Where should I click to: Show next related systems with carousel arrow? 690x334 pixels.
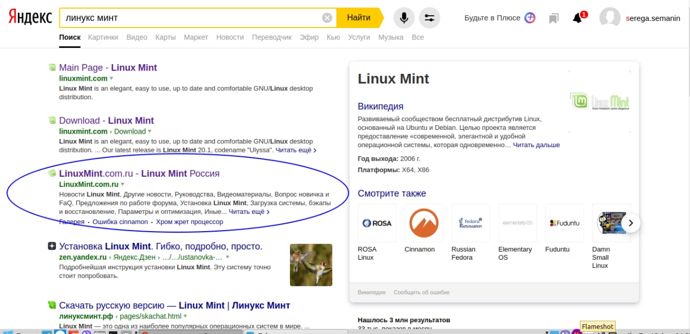[x=631, y=222]
